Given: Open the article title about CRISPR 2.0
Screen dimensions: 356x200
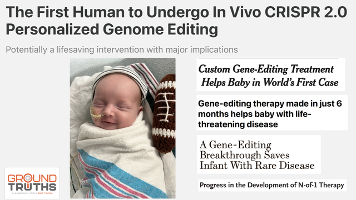Looking at the screenshot, I should point(176,21).
